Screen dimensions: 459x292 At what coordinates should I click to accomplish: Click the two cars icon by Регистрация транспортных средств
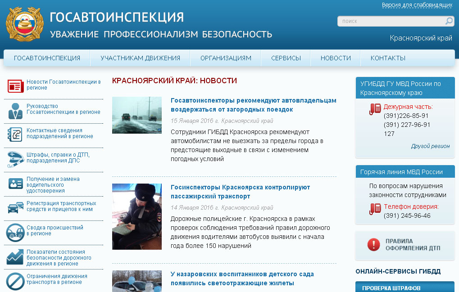pos(15,207)
